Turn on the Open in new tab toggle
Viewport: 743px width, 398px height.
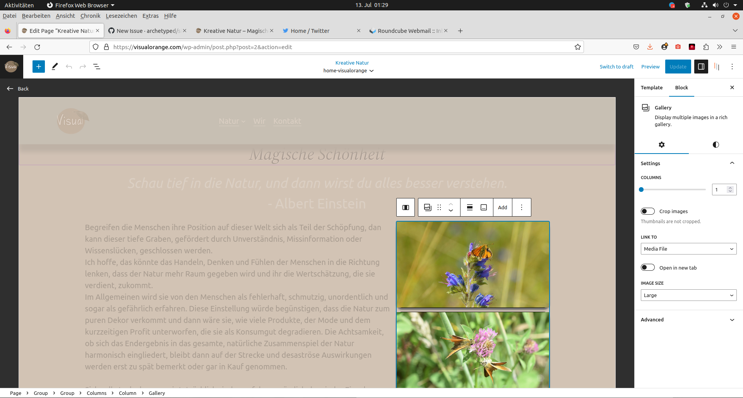(x=647, y=267)
